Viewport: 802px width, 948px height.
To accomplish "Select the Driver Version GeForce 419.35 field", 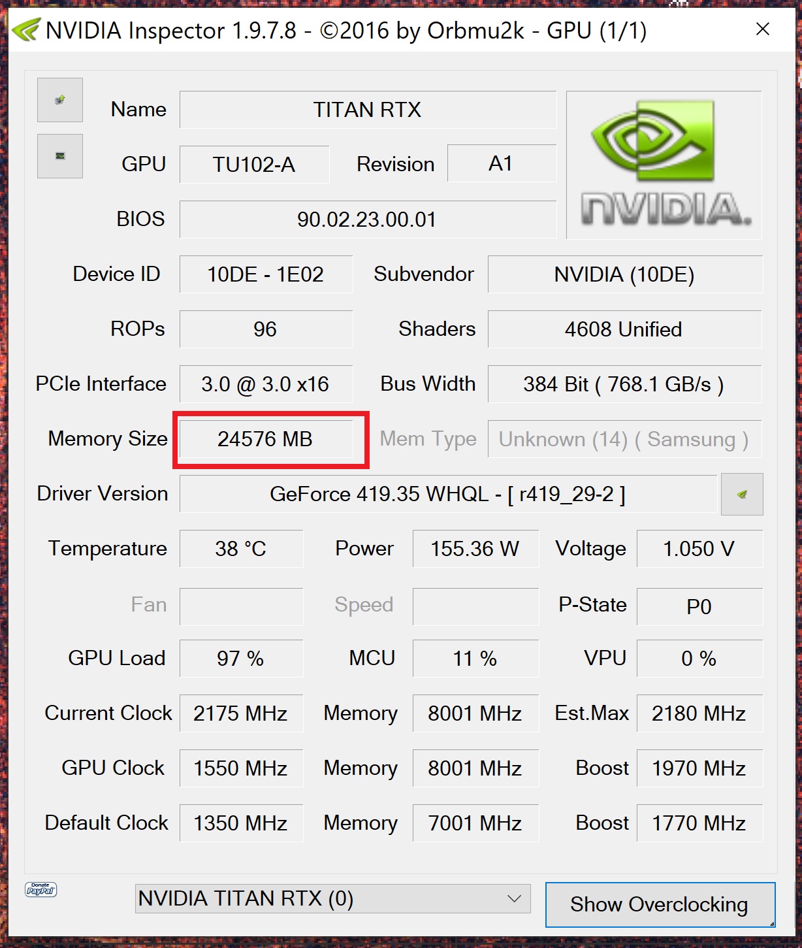I will coord(448,494).
